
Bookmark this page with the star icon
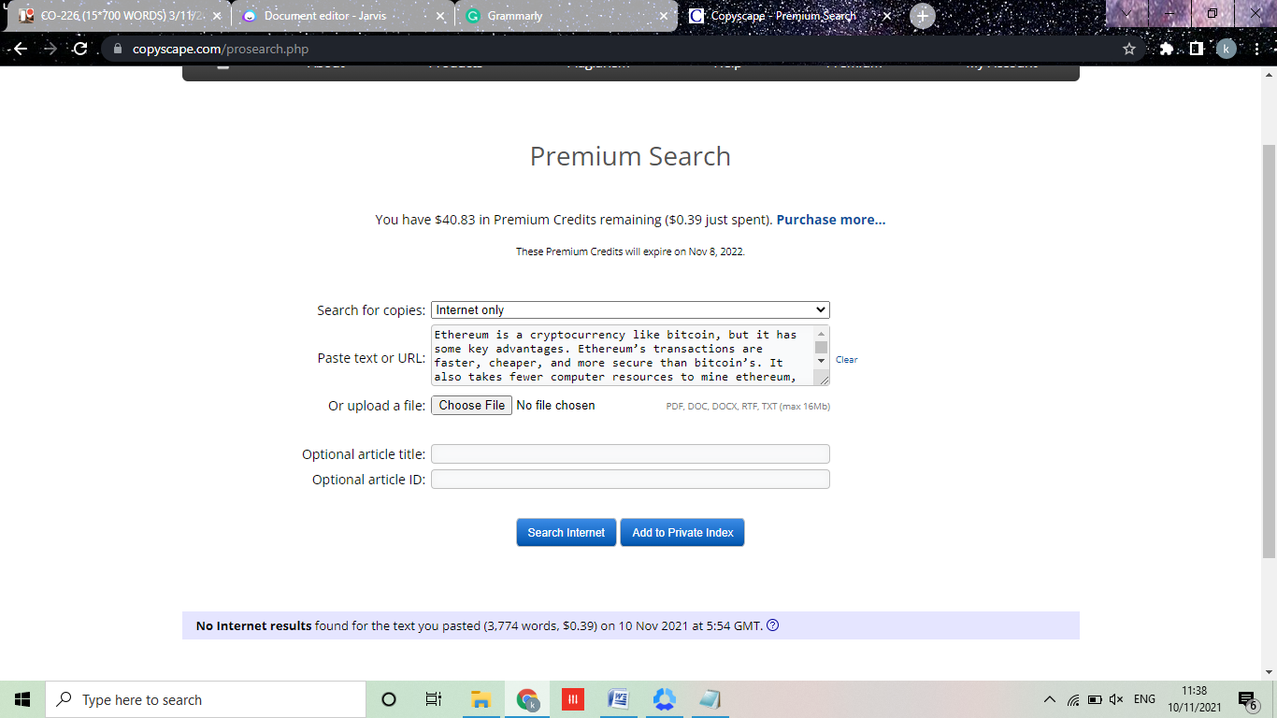point(1129,49)
